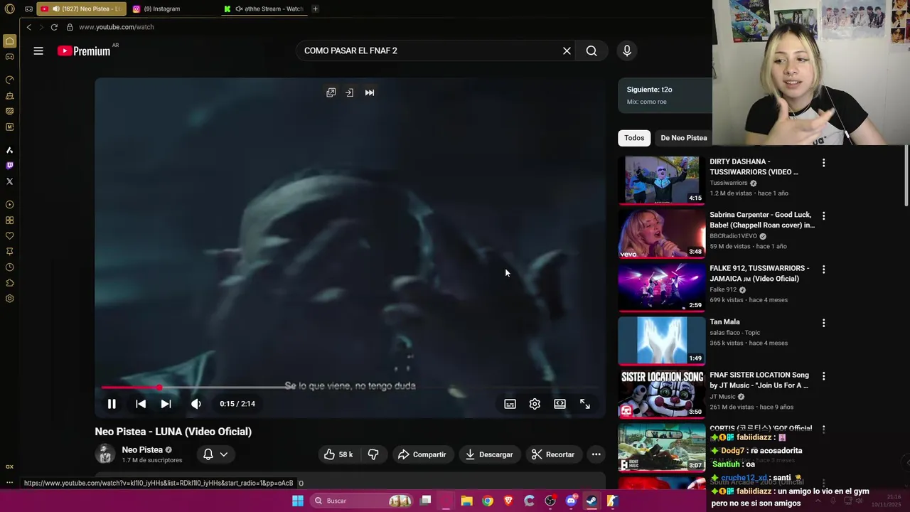Switch to the athhe Stream Kick tab

[263, 9]
